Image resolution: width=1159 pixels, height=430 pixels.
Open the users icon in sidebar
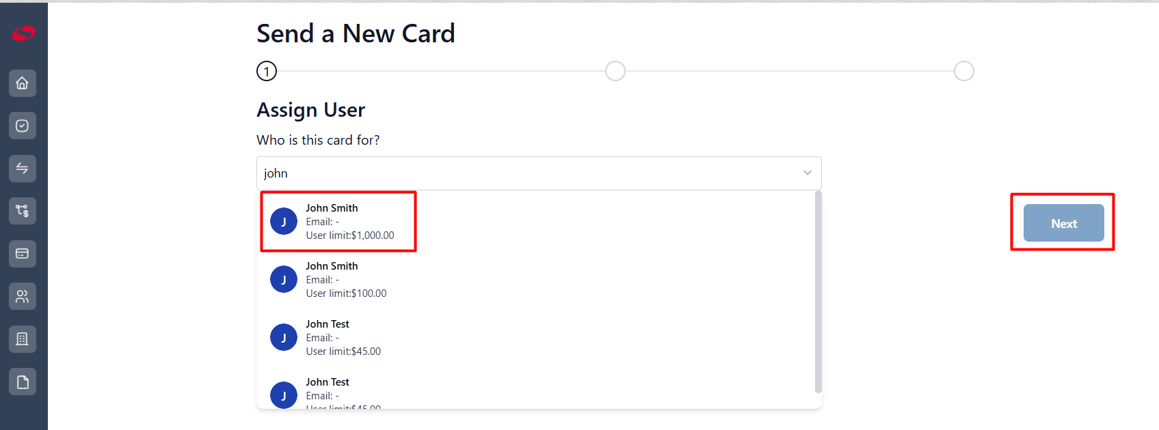point(23,296)
